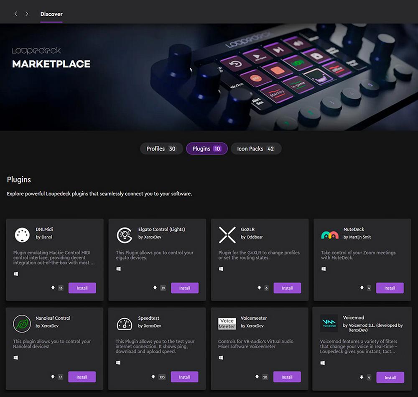Click the Loupedeck Marketplace banner image
The width and height of the screenshot is (418, 397).
pyautogui.click(x=209, y=77)
